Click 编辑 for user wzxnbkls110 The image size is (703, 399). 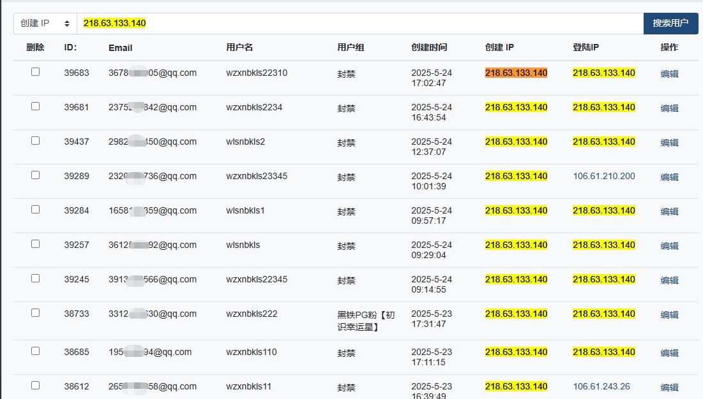[669, 353]
